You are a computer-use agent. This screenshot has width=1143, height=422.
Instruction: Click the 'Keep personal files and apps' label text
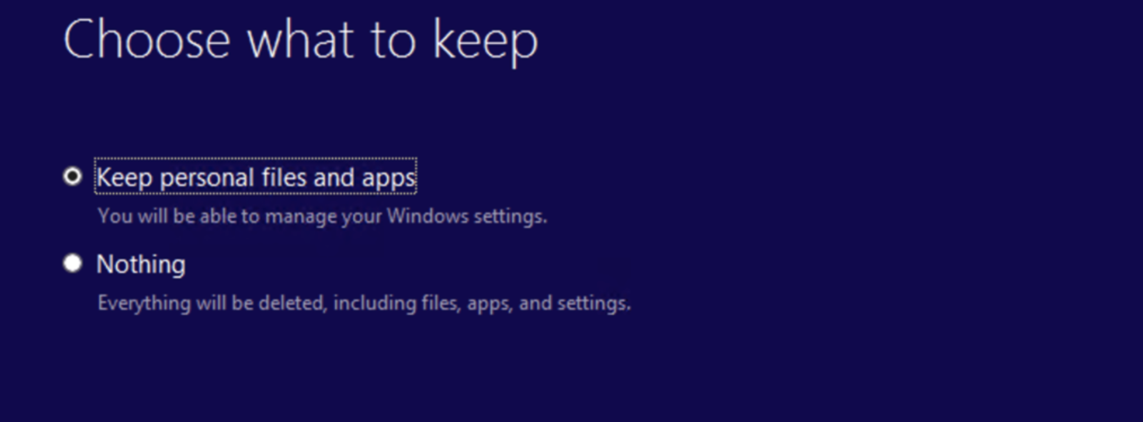256,178
